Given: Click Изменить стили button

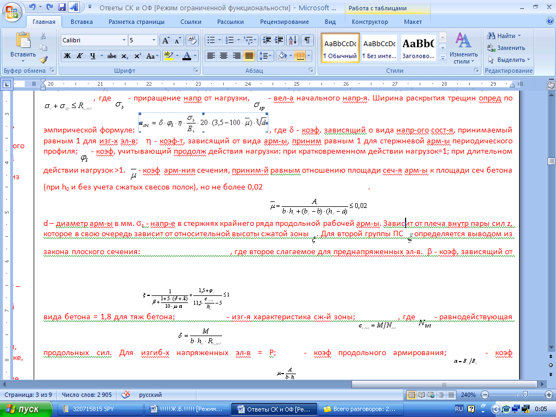Looking at the screenshot, I should pos(464,48).
